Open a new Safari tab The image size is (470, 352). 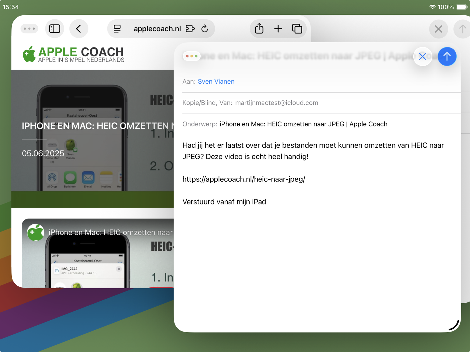[278, 29]
